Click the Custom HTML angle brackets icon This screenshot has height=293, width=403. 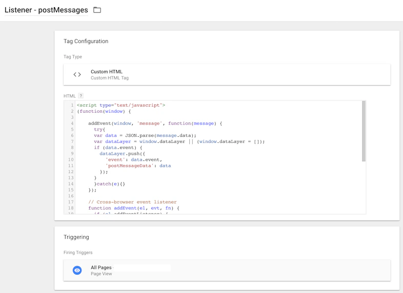click(77, 74)
